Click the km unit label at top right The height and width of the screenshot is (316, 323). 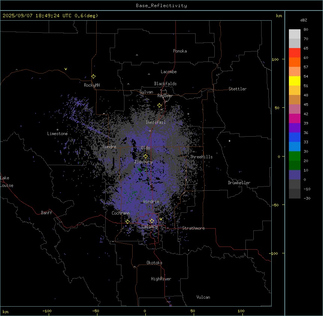pyautogui.click(x=279, y=16)
